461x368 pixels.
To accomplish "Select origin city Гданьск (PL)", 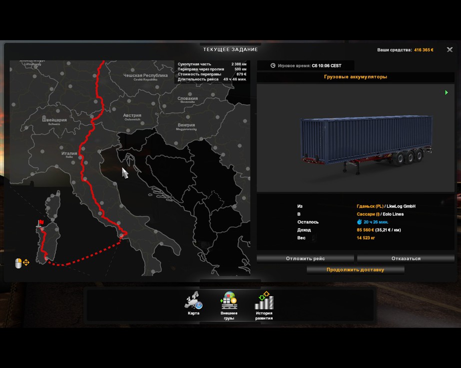I will [370, 206].
